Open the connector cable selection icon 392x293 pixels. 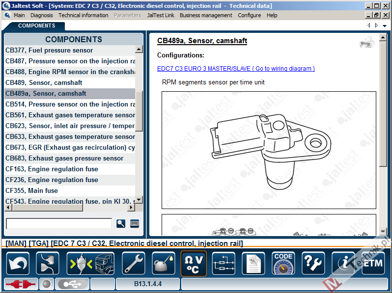pos(48,264)
